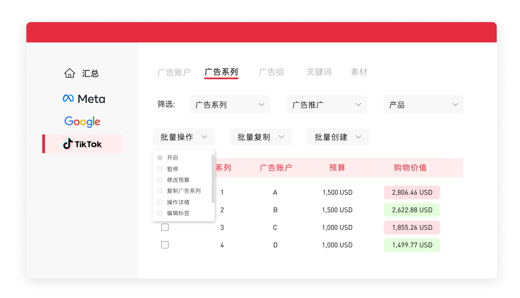Image resolution: width=520 pixels, height=298 pixels.
Task: Click the 汇总 home label
Action: [91, 74]
